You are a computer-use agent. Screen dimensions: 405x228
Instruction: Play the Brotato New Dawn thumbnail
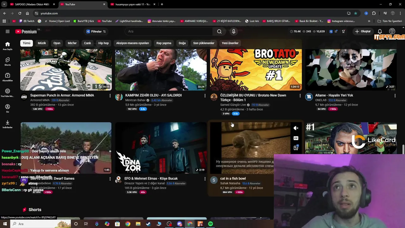pyautogui.click(x=256, y=70)
